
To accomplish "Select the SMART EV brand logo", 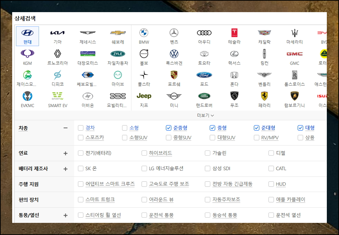I will pos(57,96).
